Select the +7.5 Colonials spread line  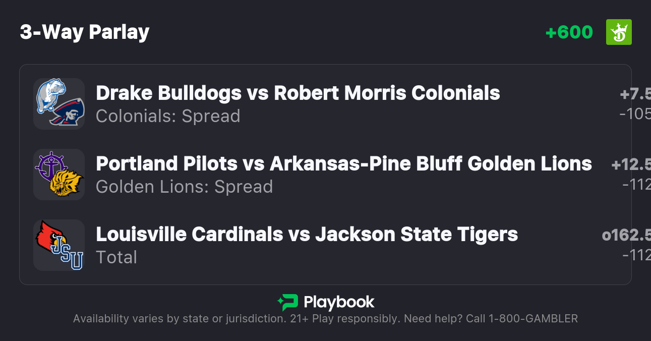(x=635, y=94)
